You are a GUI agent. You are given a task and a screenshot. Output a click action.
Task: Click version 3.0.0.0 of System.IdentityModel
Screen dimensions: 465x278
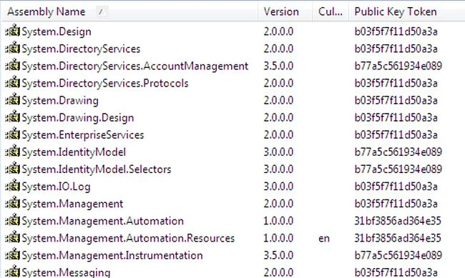click(278, 152)
